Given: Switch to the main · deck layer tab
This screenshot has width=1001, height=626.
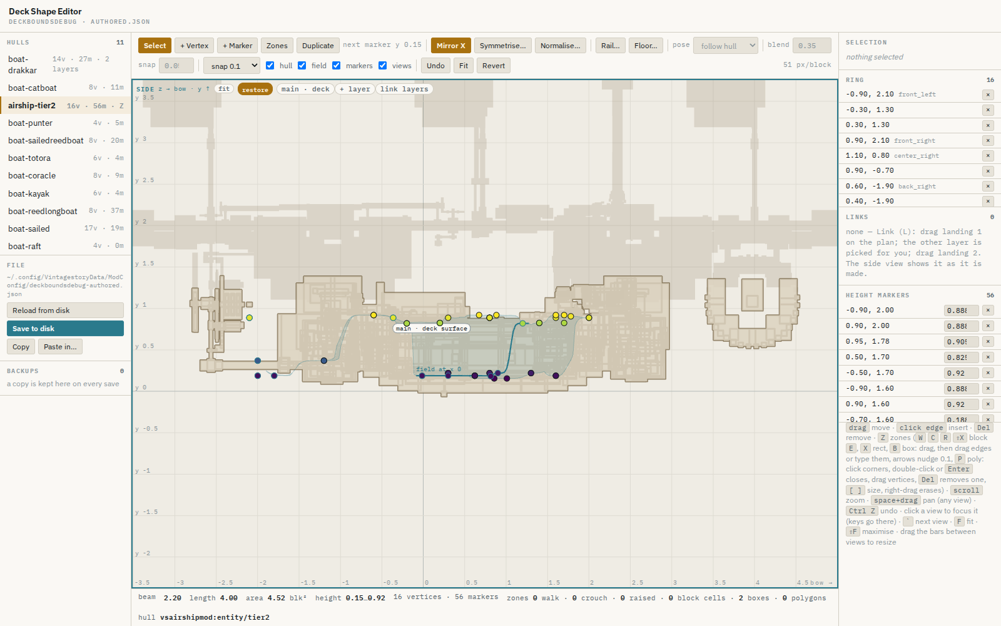Looking at the screenshot, I should pos(305,90).
